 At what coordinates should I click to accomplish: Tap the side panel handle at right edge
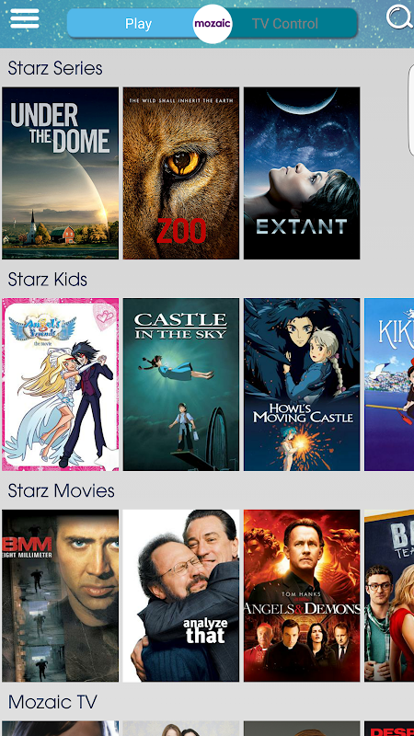[x=410, y=110]
